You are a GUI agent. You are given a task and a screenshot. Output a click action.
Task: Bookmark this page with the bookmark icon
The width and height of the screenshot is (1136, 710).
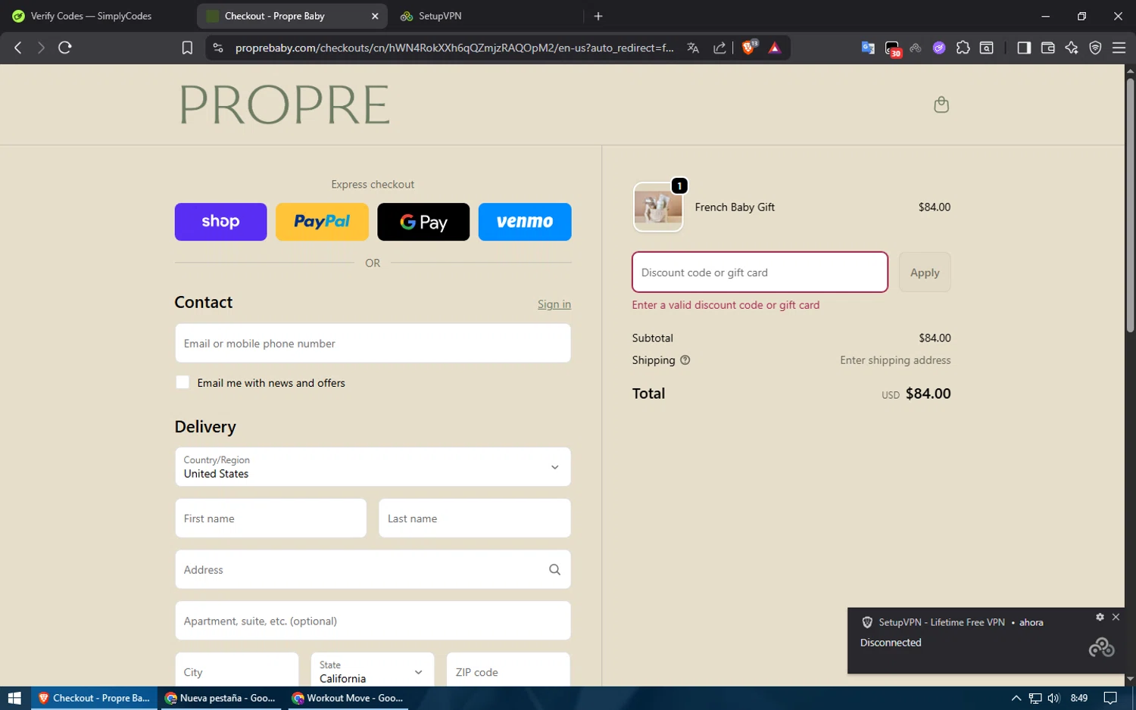tap(187, 48)
